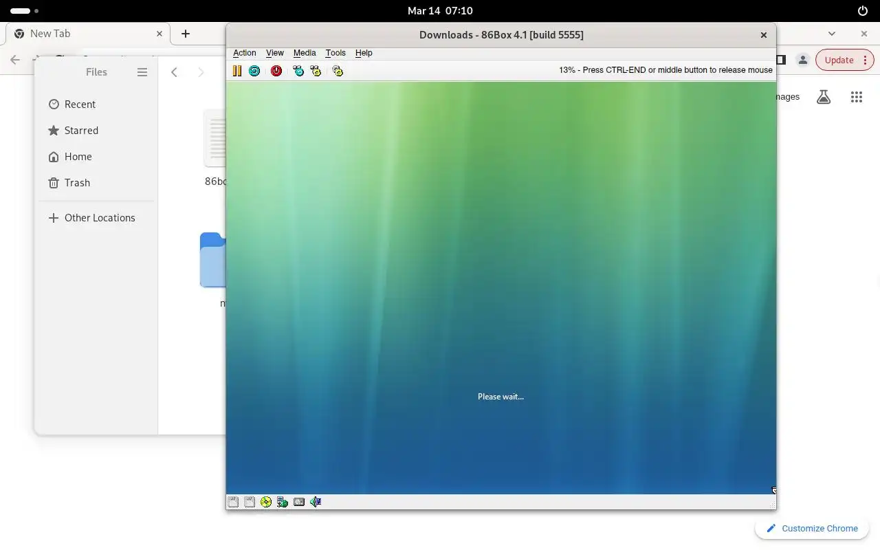
Task: Go to Home in Files sidebar
Action: click(x=96, y=157)
